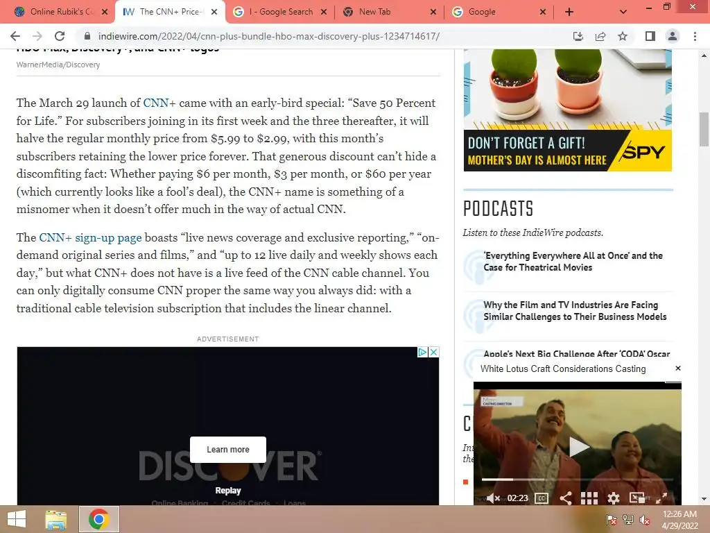The width and height of the screenshot is (710, 533).
Task: Switch to I - Google Search tab
Action: click(281, 12)
